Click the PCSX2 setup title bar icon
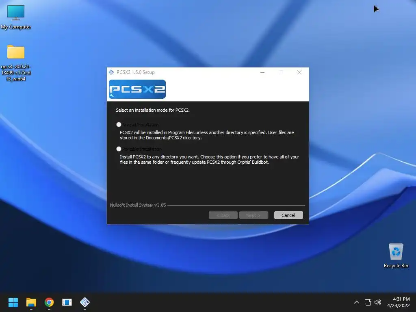Image resolution: width=416 pixels, height=312 pixels. coord(111,72)
